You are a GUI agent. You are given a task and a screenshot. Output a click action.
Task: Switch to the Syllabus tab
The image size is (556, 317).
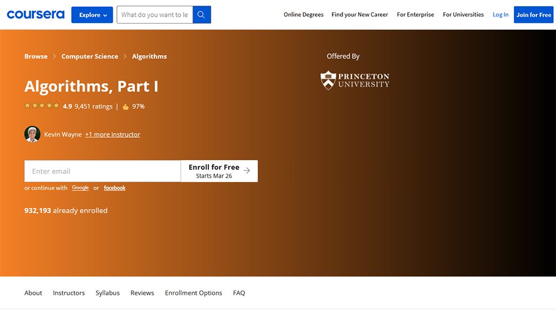(x=107, y=293)
